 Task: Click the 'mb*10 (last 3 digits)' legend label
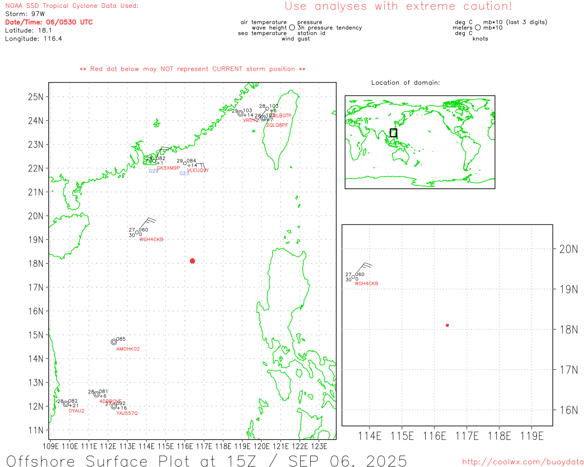pyautogui.click(x=515, y=22)
